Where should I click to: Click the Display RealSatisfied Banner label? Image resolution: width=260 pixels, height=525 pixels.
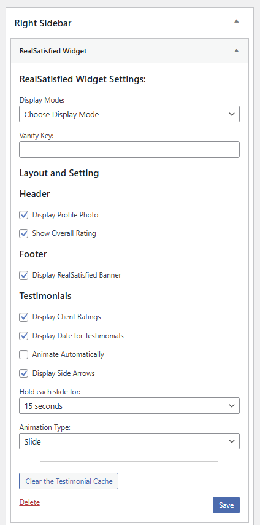pyautogui.click(x=77, y=275)
